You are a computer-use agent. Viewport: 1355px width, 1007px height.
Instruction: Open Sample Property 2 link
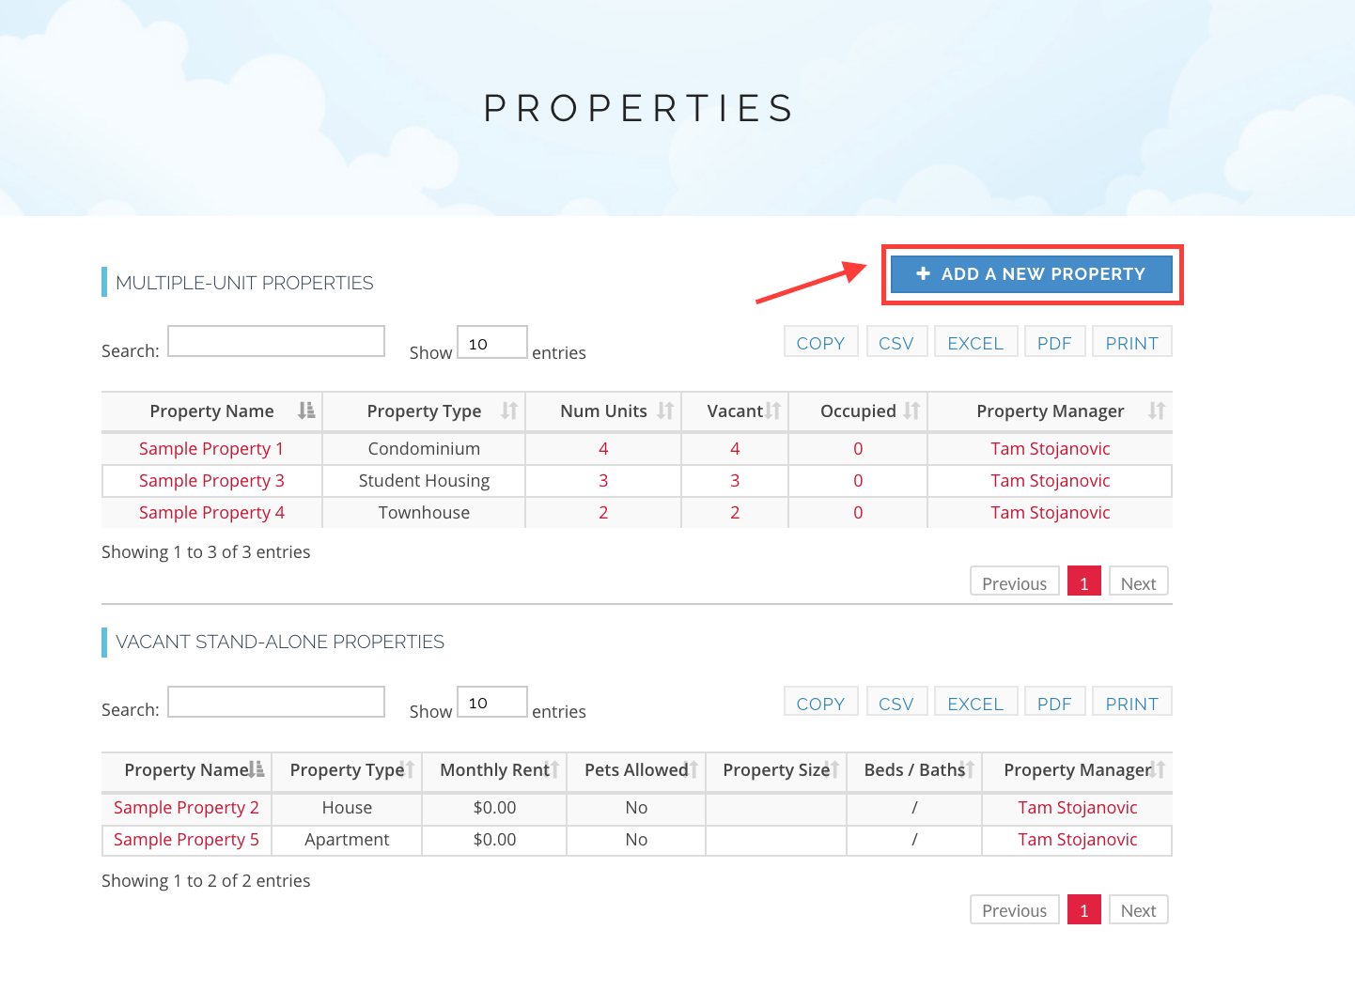coord(186,808)
